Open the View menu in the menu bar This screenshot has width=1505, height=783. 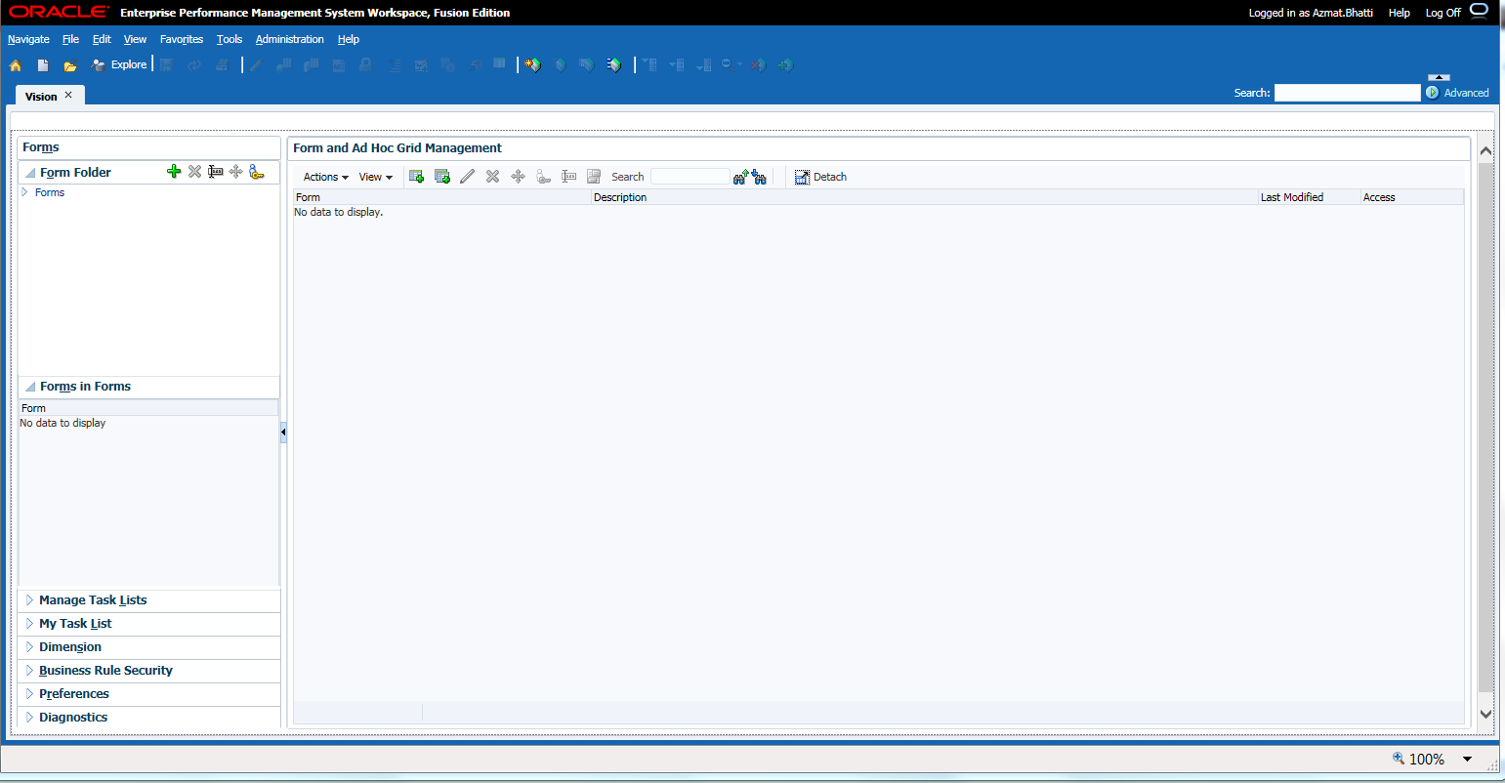[x=135, y=39]
